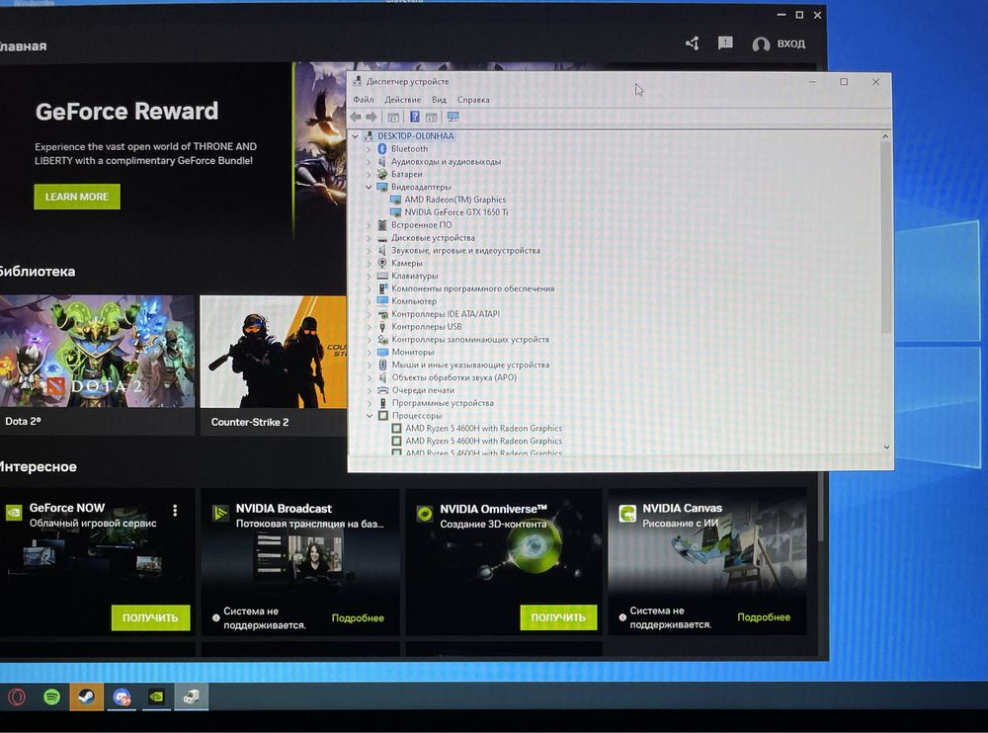Click Подробнее on NVIDIA Canvas card

click(x=764, y=617)
